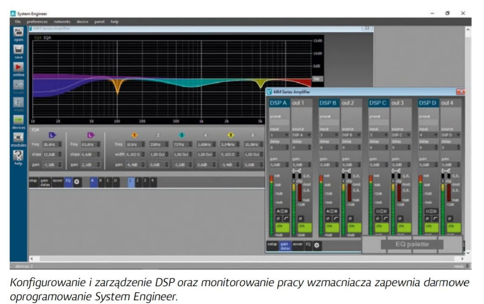
Task: Open the devices panel from the sidebar
Action: [18, 120]
